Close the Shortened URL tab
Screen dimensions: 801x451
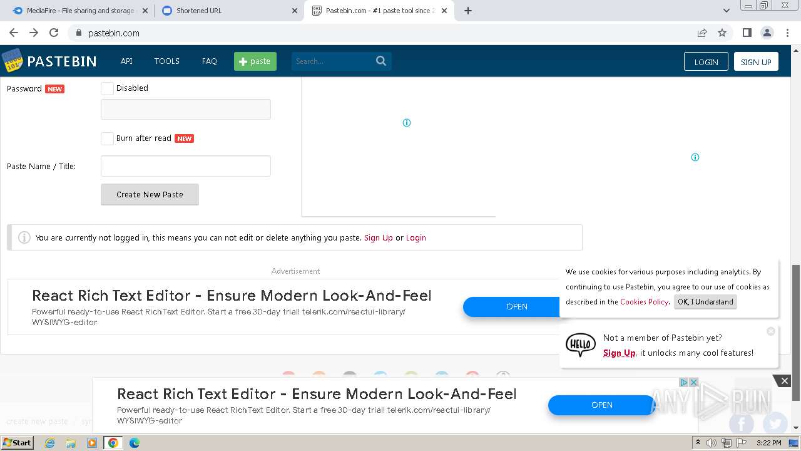(x=295, y=11)
